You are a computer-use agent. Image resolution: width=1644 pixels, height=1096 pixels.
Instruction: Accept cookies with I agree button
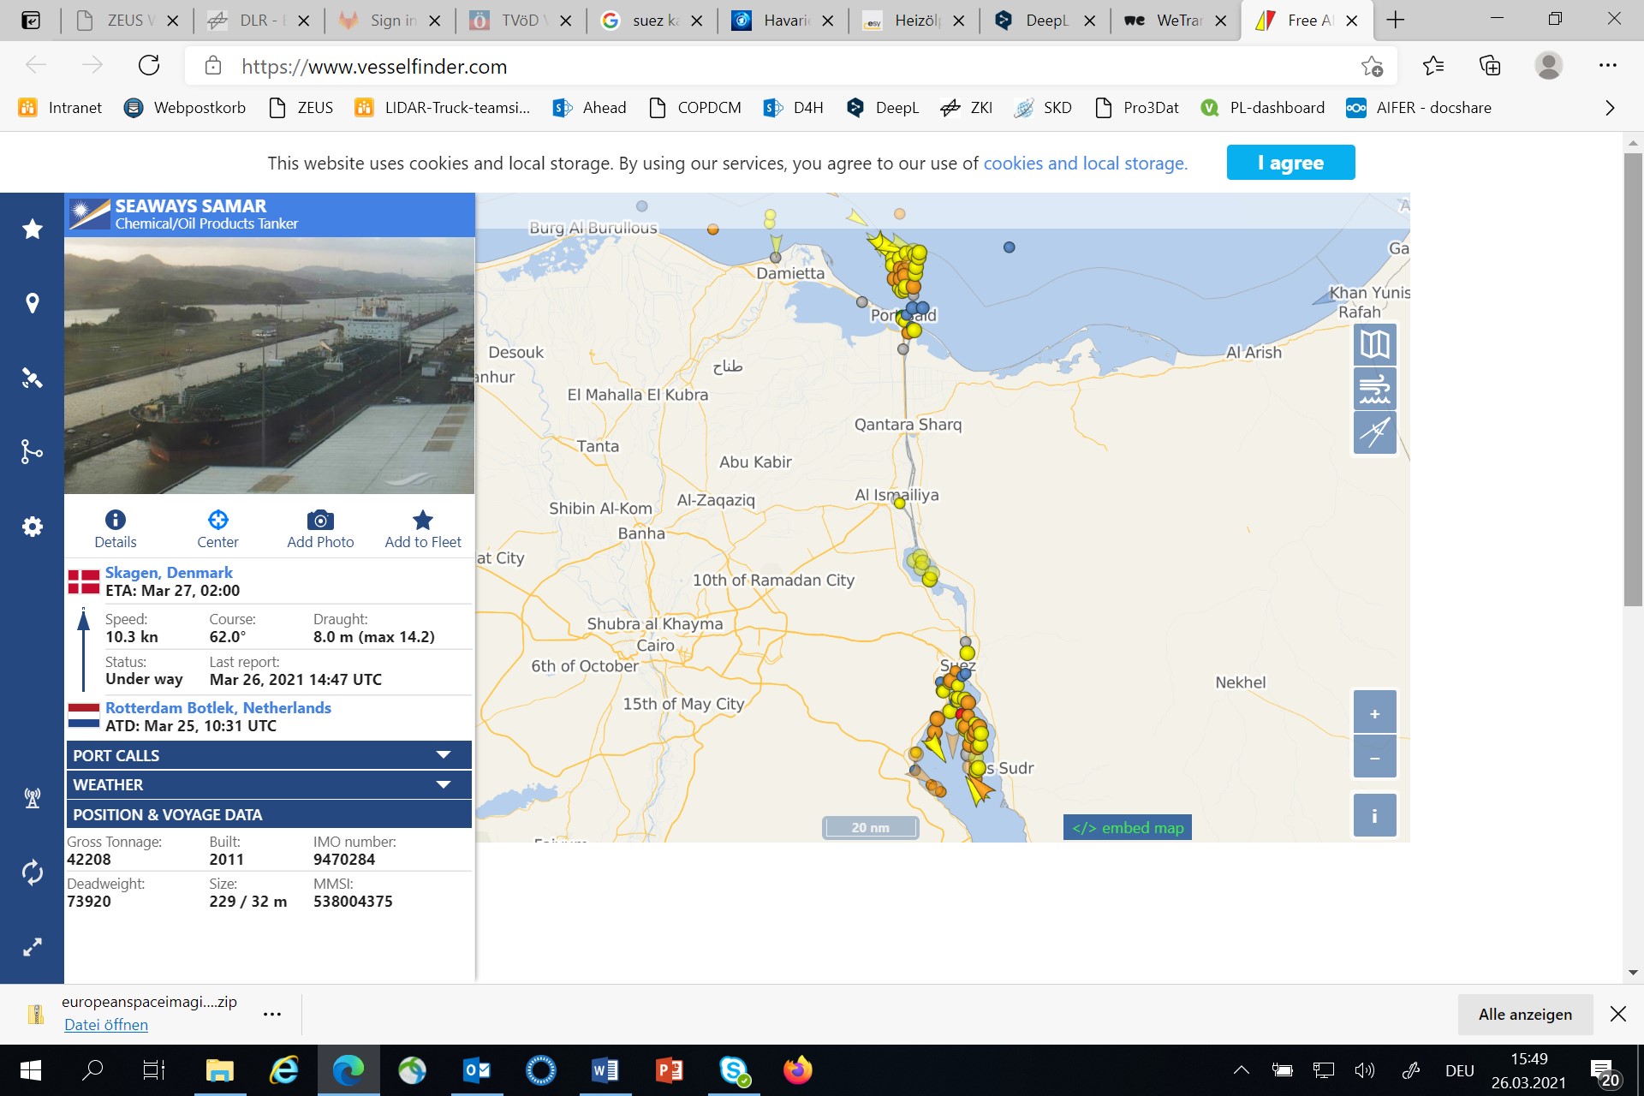pos(1290,163)
